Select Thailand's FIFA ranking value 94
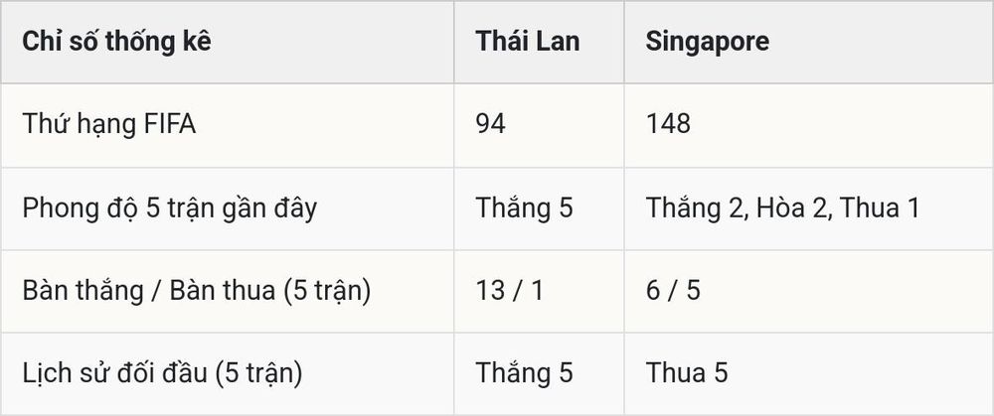The height and width of the screenshot is (416, 994). pyautogui.click(x=491, y=124)
